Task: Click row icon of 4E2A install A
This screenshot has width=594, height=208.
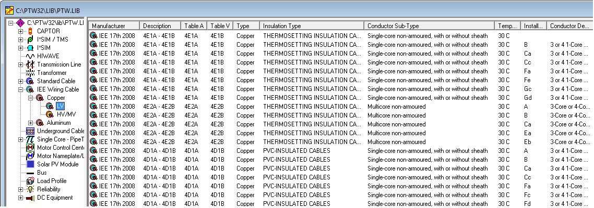Action: point(93,107)
